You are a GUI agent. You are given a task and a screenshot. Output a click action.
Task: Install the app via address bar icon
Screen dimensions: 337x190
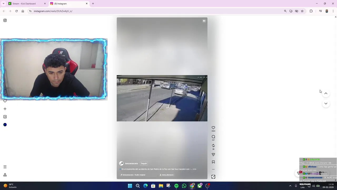[x=291, y=11]
